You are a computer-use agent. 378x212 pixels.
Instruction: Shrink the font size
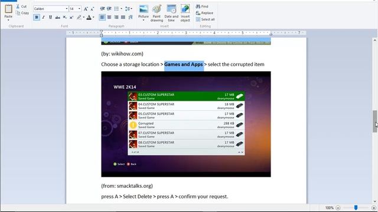click(x=92, y=9)
